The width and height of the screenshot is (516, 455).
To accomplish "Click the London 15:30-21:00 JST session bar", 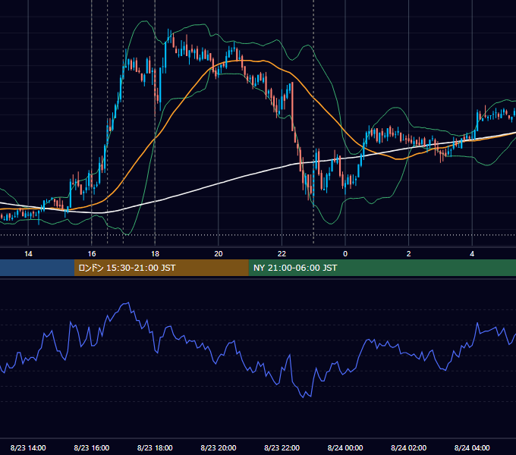I will (x=161, y=268).
